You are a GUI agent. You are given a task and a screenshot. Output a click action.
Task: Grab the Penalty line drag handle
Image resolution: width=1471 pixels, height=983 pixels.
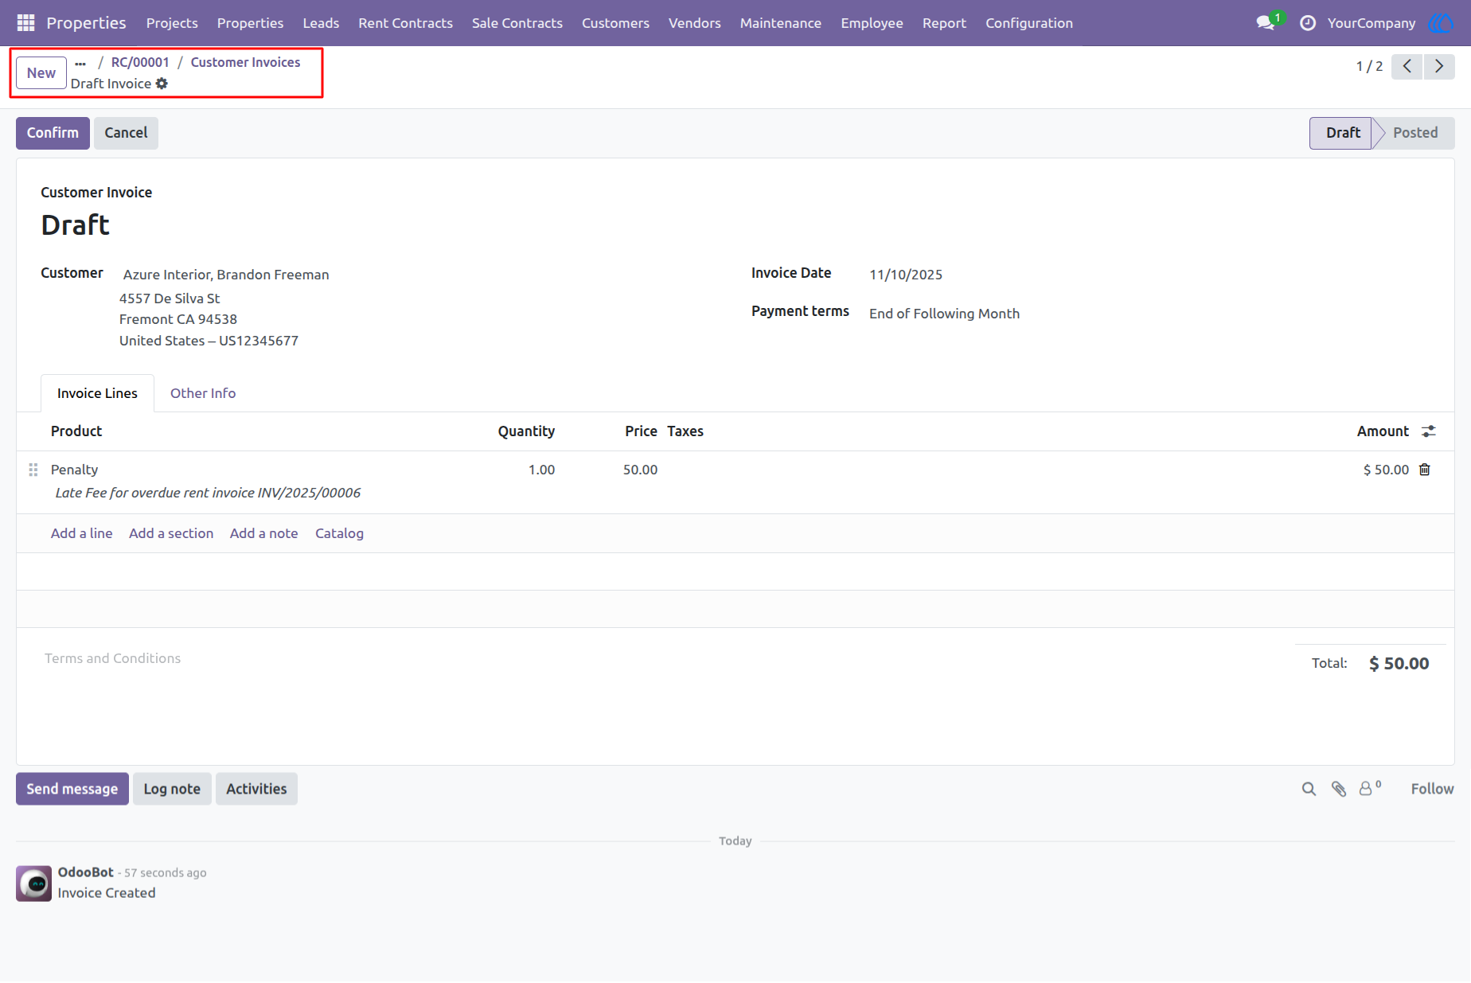(33, 470)
